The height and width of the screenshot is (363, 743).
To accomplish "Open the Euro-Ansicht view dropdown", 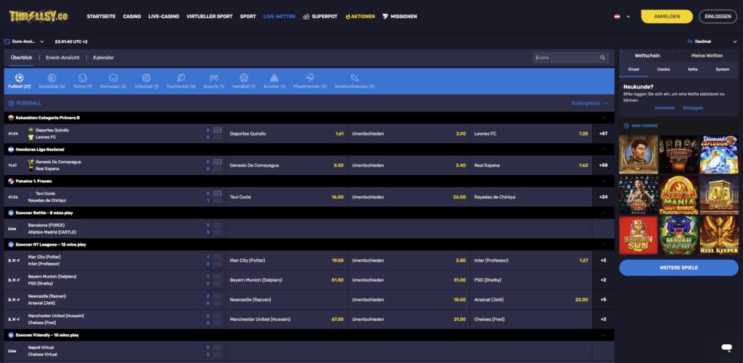I will pos(24,41).
